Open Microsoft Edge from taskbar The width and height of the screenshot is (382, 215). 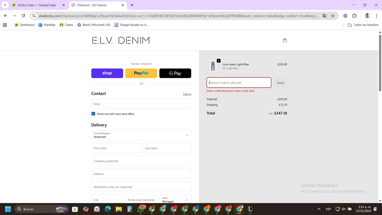point(108,209)
